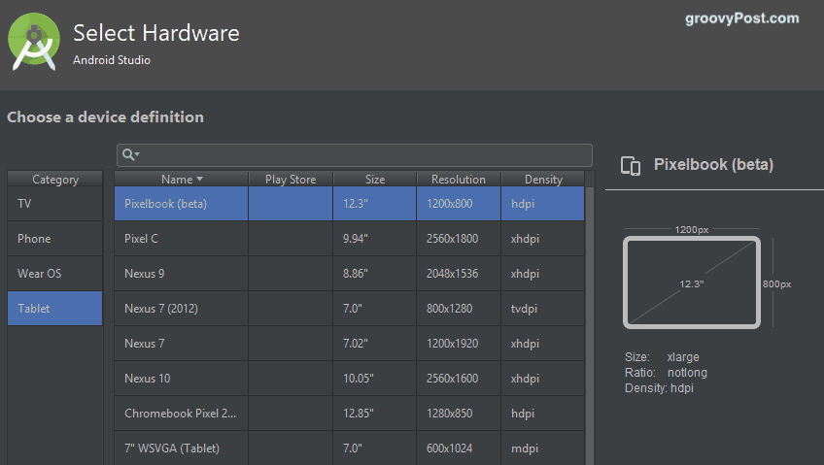Screen dimensions: 824x465
Task: Click the Name column sort arrow
Action: 200,179
